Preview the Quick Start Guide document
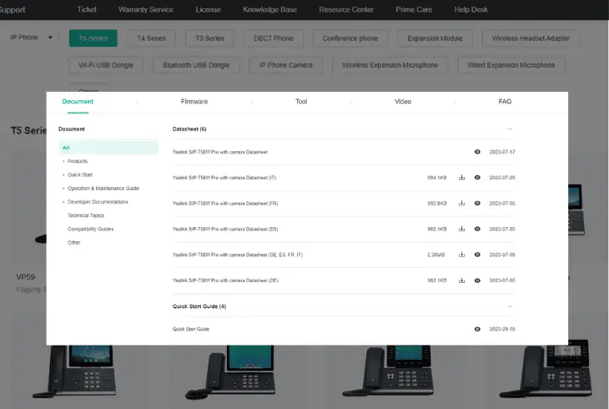The width and height of the screenshot is (609, 409). click(x=477, y=329)
